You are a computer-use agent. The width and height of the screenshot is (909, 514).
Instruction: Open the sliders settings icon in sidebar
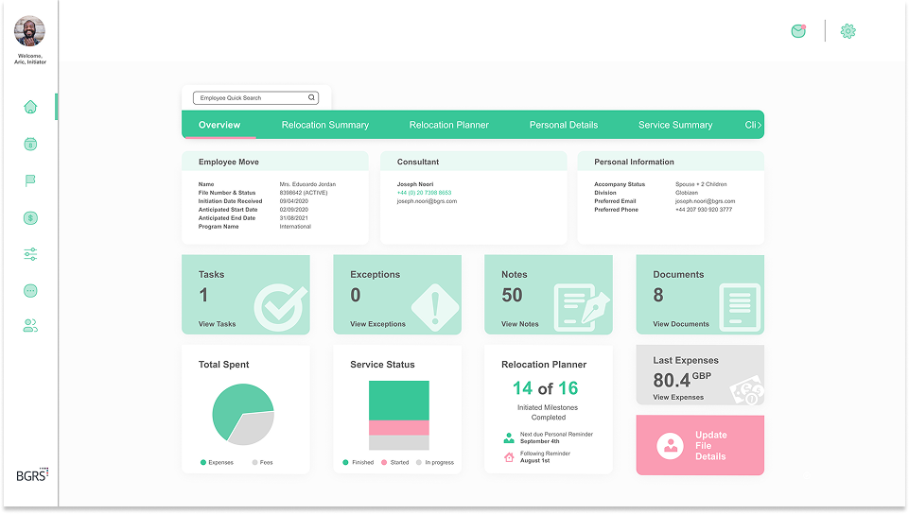point(30,254)
